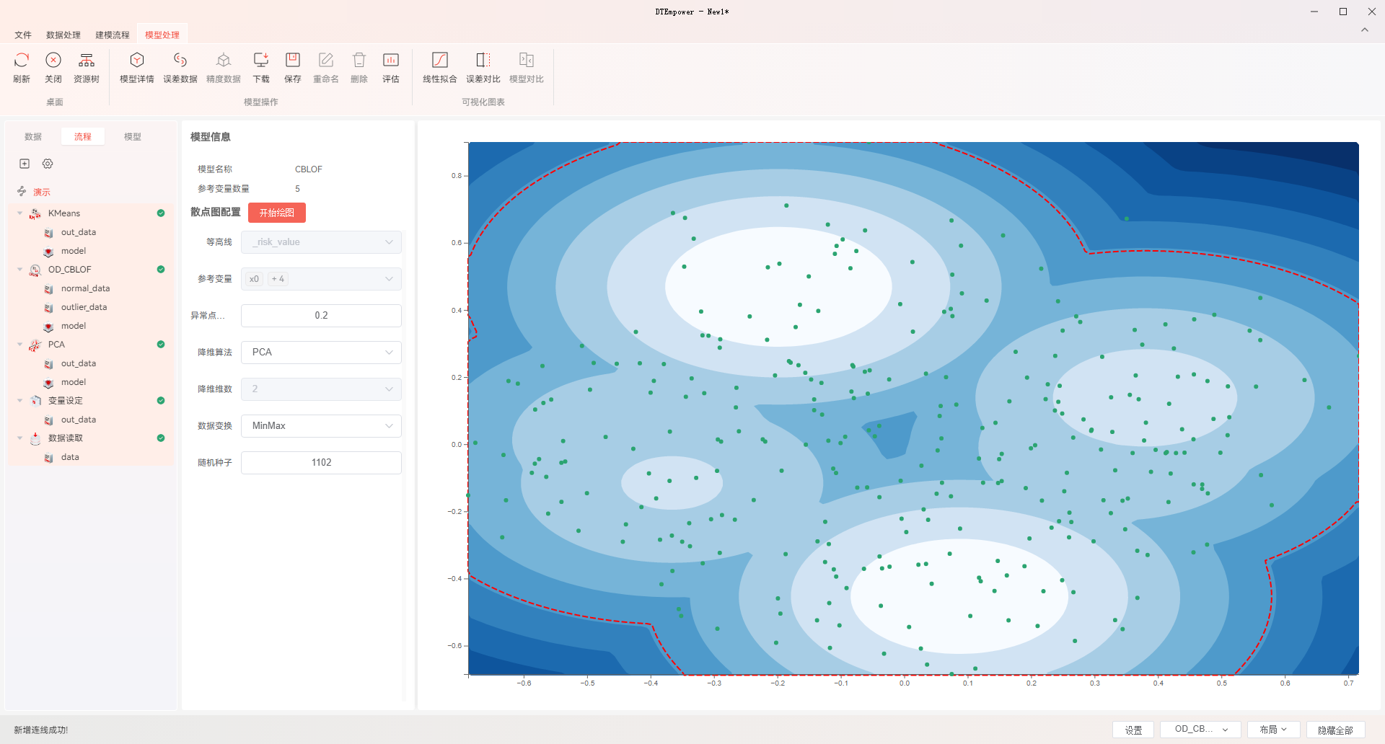1385x744 pixels.
Task: Open 模型详情 model details icon
Action: click(137, 60)
